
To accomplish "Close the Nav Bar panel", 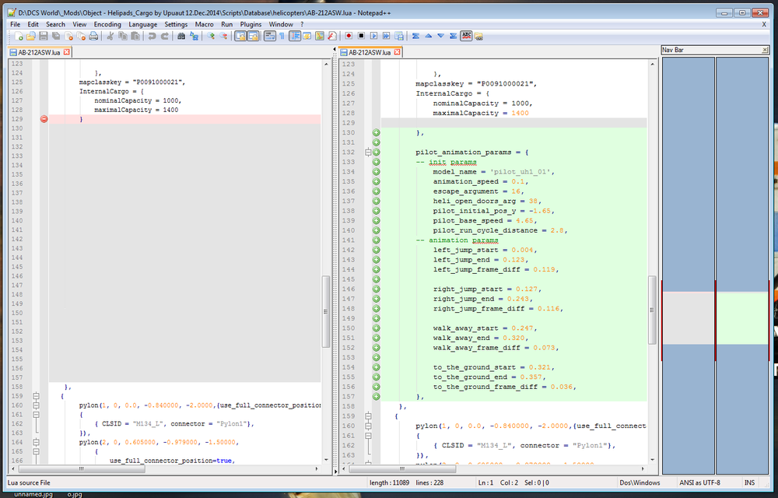I will point(764,50).
